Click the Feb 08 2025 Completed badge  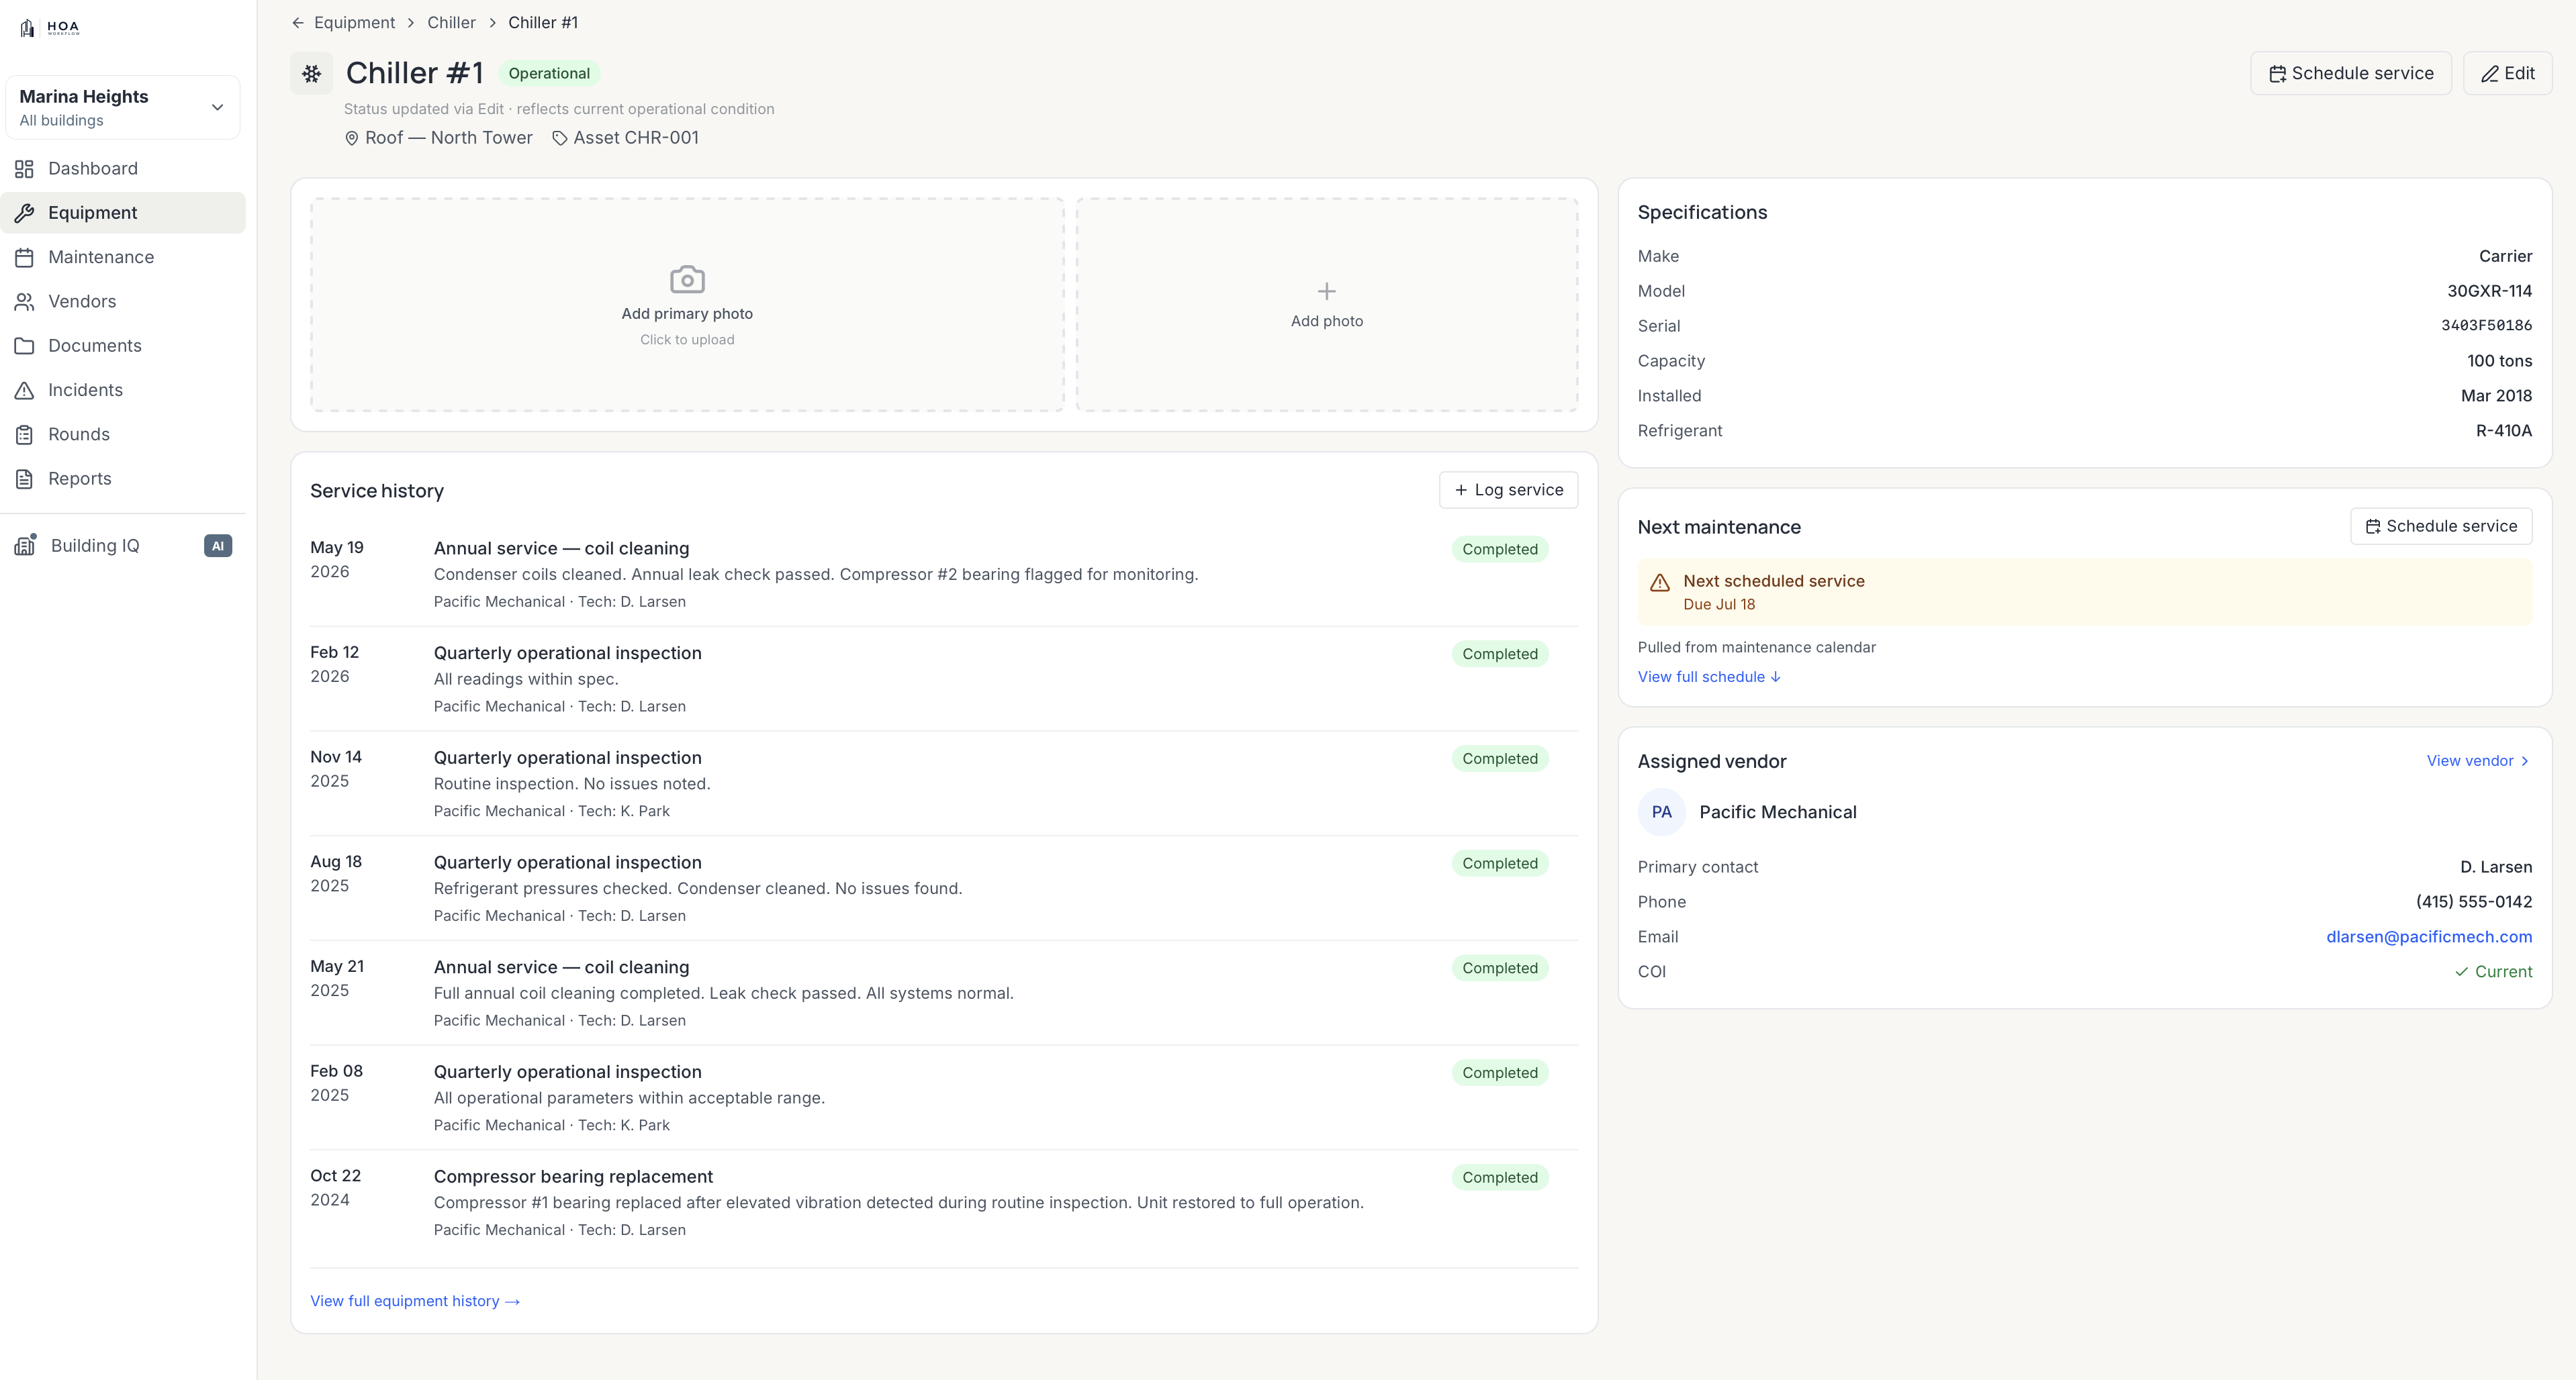1500,1072
